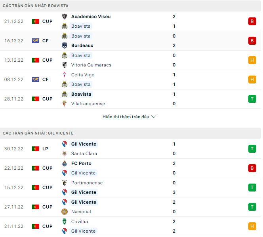Click the Bordeaux club crest icon

(x=65, y=46)
